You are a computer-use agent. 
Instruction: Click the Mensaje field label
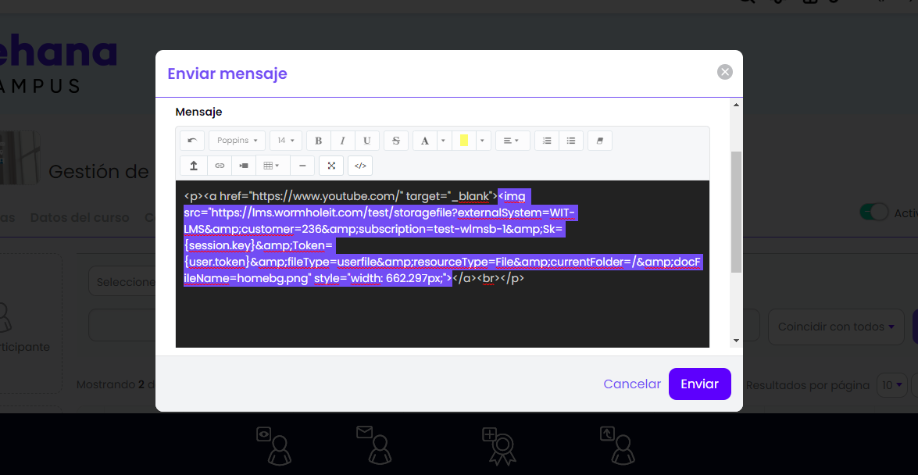click(198, 112)
